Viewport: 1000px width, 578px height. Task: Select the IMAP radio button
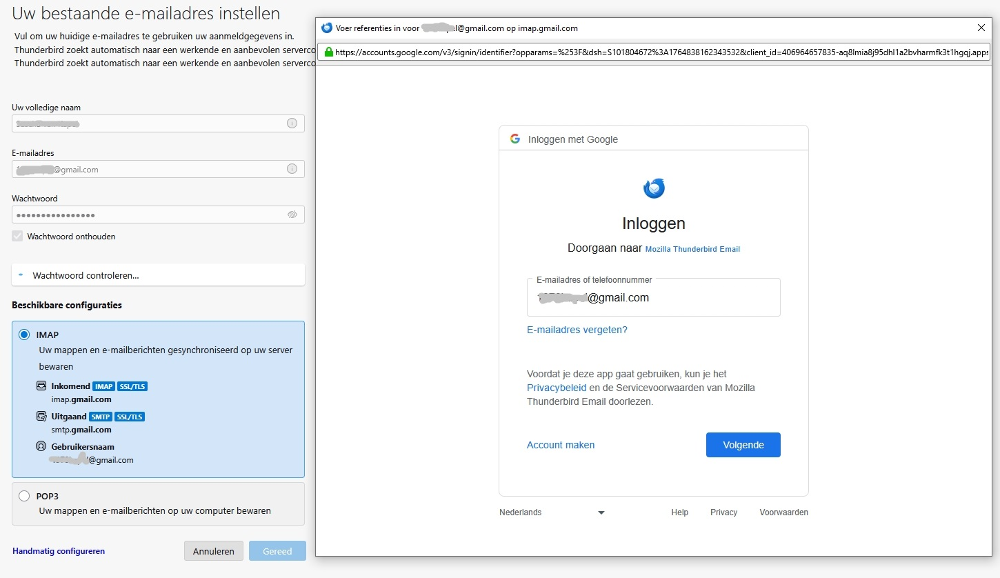click(24, 335)
